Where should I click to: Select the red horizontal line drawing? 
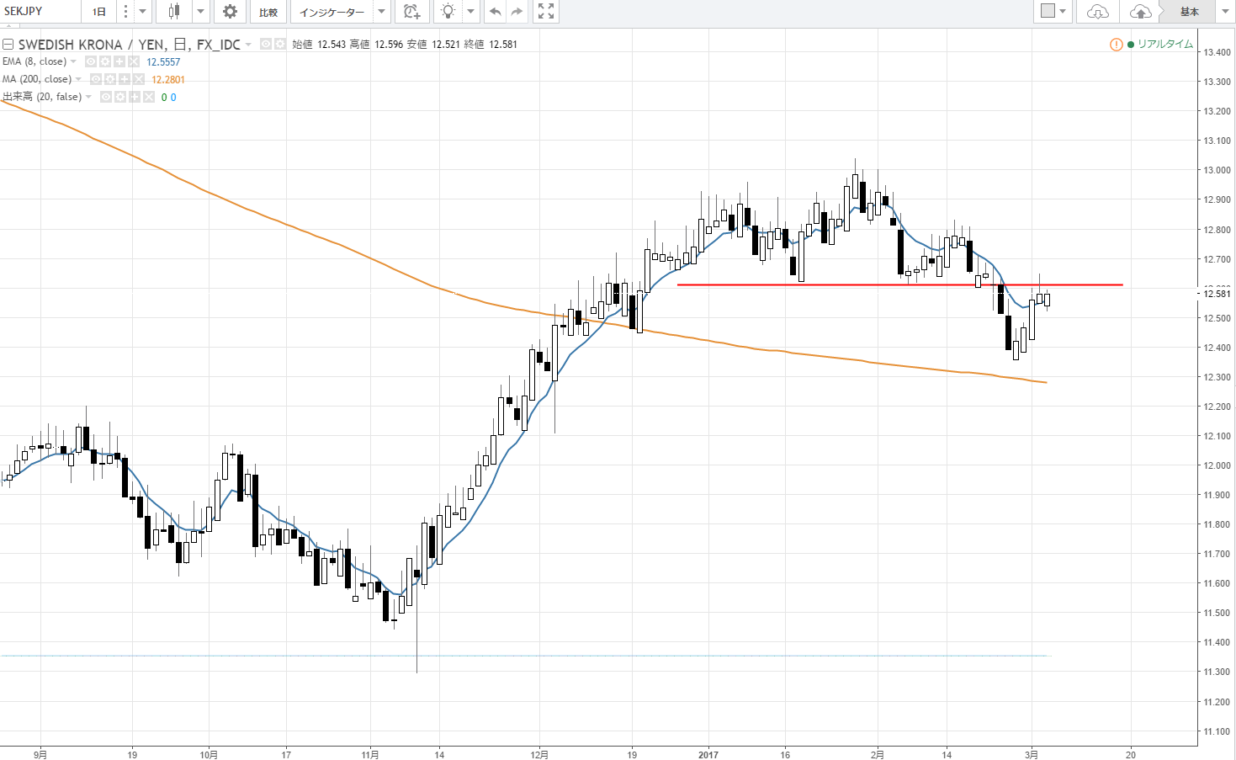point(899,284)
